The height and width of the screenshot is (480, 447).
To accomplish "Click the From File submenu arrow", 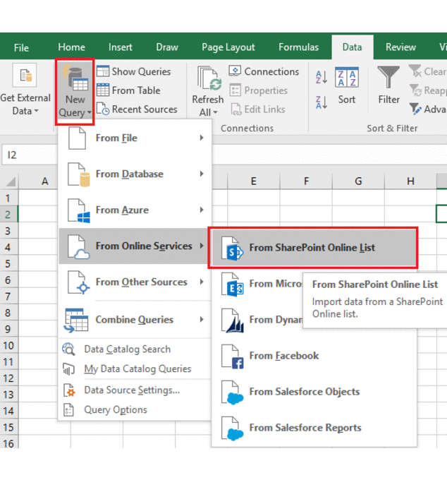I will (202, 138).
